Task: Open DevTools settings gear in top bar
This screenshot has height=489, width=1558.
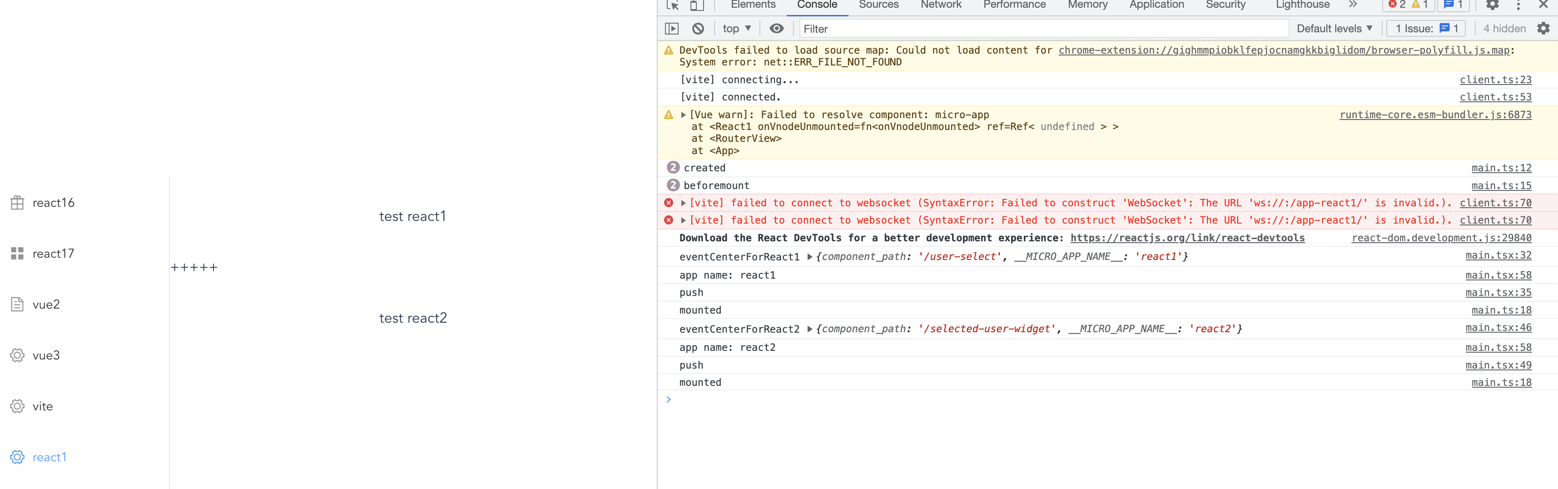Action: tap(1492, 5)
